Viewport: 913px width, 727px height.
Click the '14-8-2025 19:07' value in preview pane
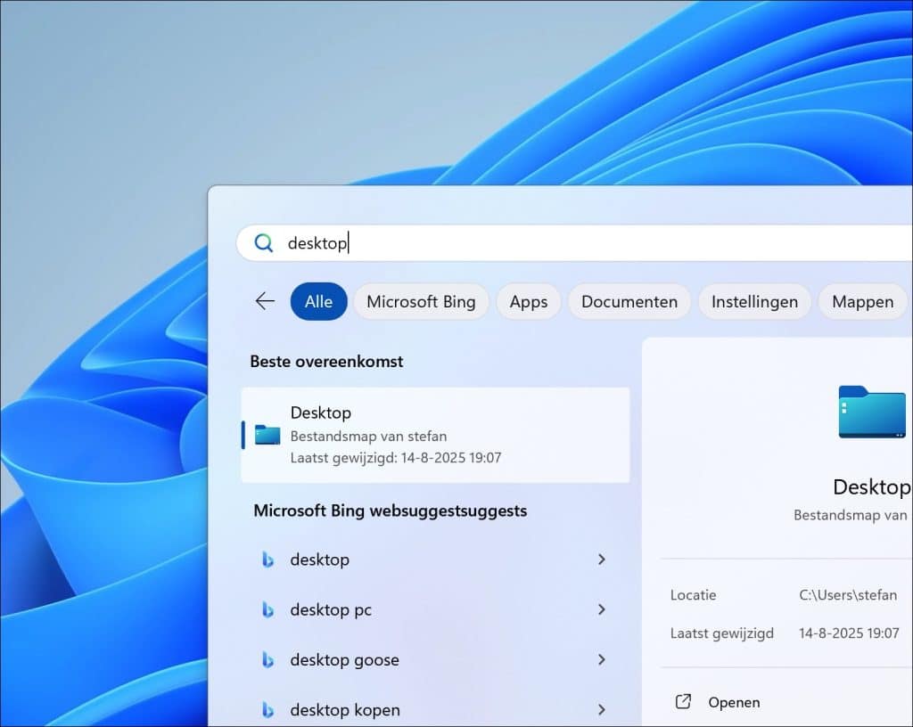point(849,633)
